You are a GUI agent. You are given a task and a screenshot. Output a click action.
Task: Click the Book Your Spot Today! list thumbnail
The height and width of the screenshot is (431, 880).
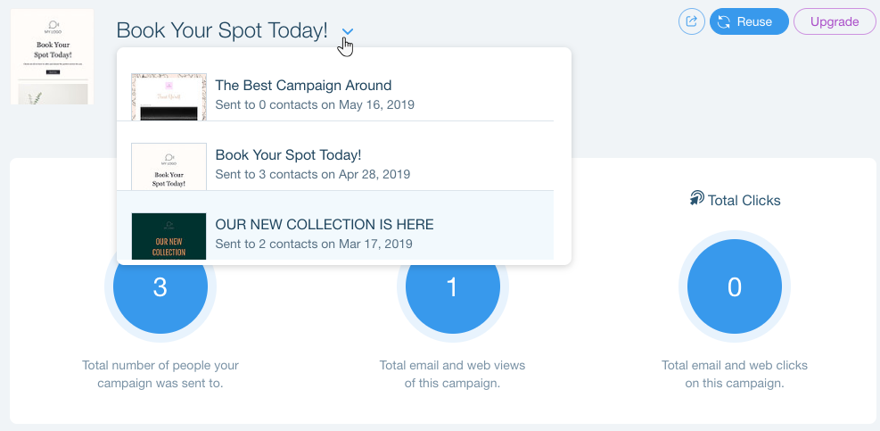pyautogui.click(x=169, y=166)
